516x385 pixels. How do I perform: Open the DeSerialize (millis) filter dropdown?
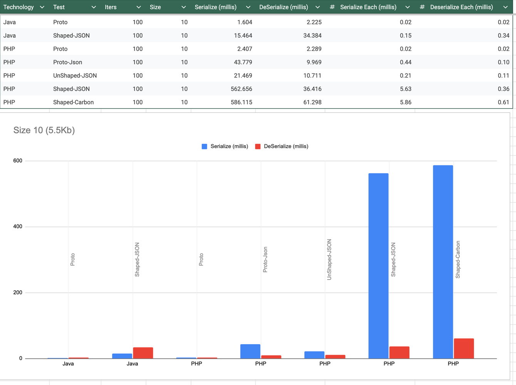pos(318,7)
